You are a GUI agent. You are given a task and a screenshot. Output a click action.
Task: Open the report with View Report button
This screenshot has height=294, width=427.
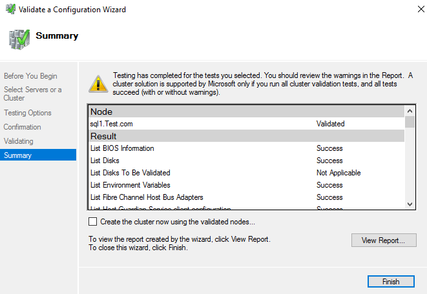click(x=384, y=240)
